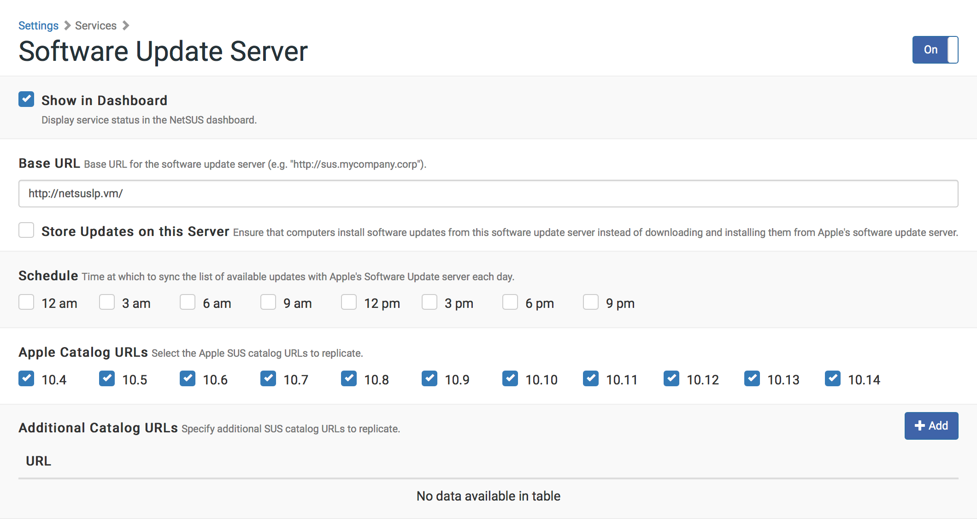Deselect the Apple Catalog URL 10.4
977x519 pixels.
26,378
